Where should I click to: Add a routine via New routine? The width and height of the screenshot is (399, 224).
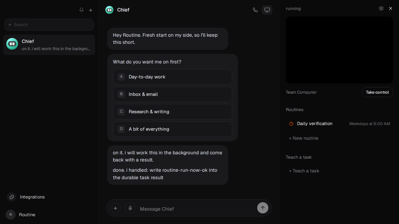304,138
